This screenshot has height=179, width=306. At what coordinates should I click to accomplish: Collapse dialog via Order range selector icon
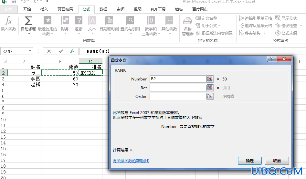[210, 96]
